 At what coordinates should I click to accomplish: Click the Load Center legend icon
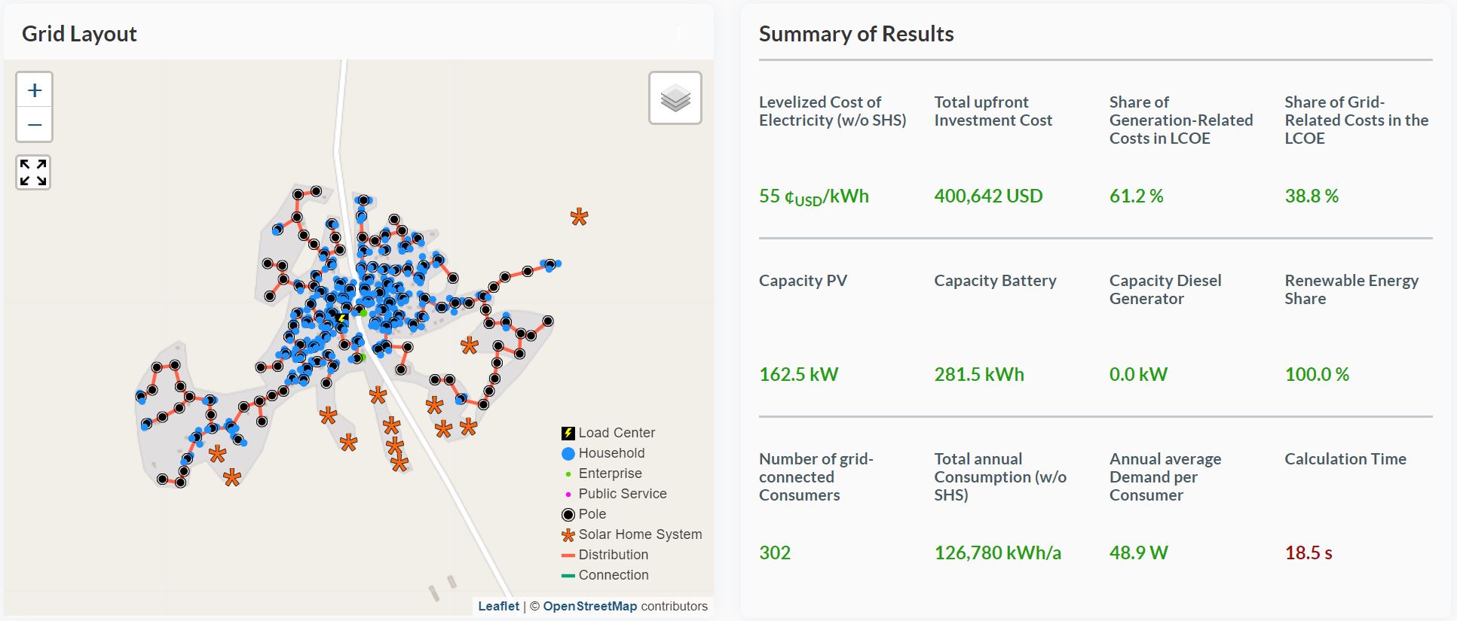(x=568, y=433)
